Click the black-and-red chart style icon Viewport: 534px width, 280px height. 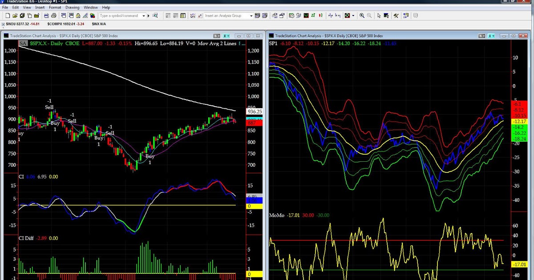click(x=306, y=16)
